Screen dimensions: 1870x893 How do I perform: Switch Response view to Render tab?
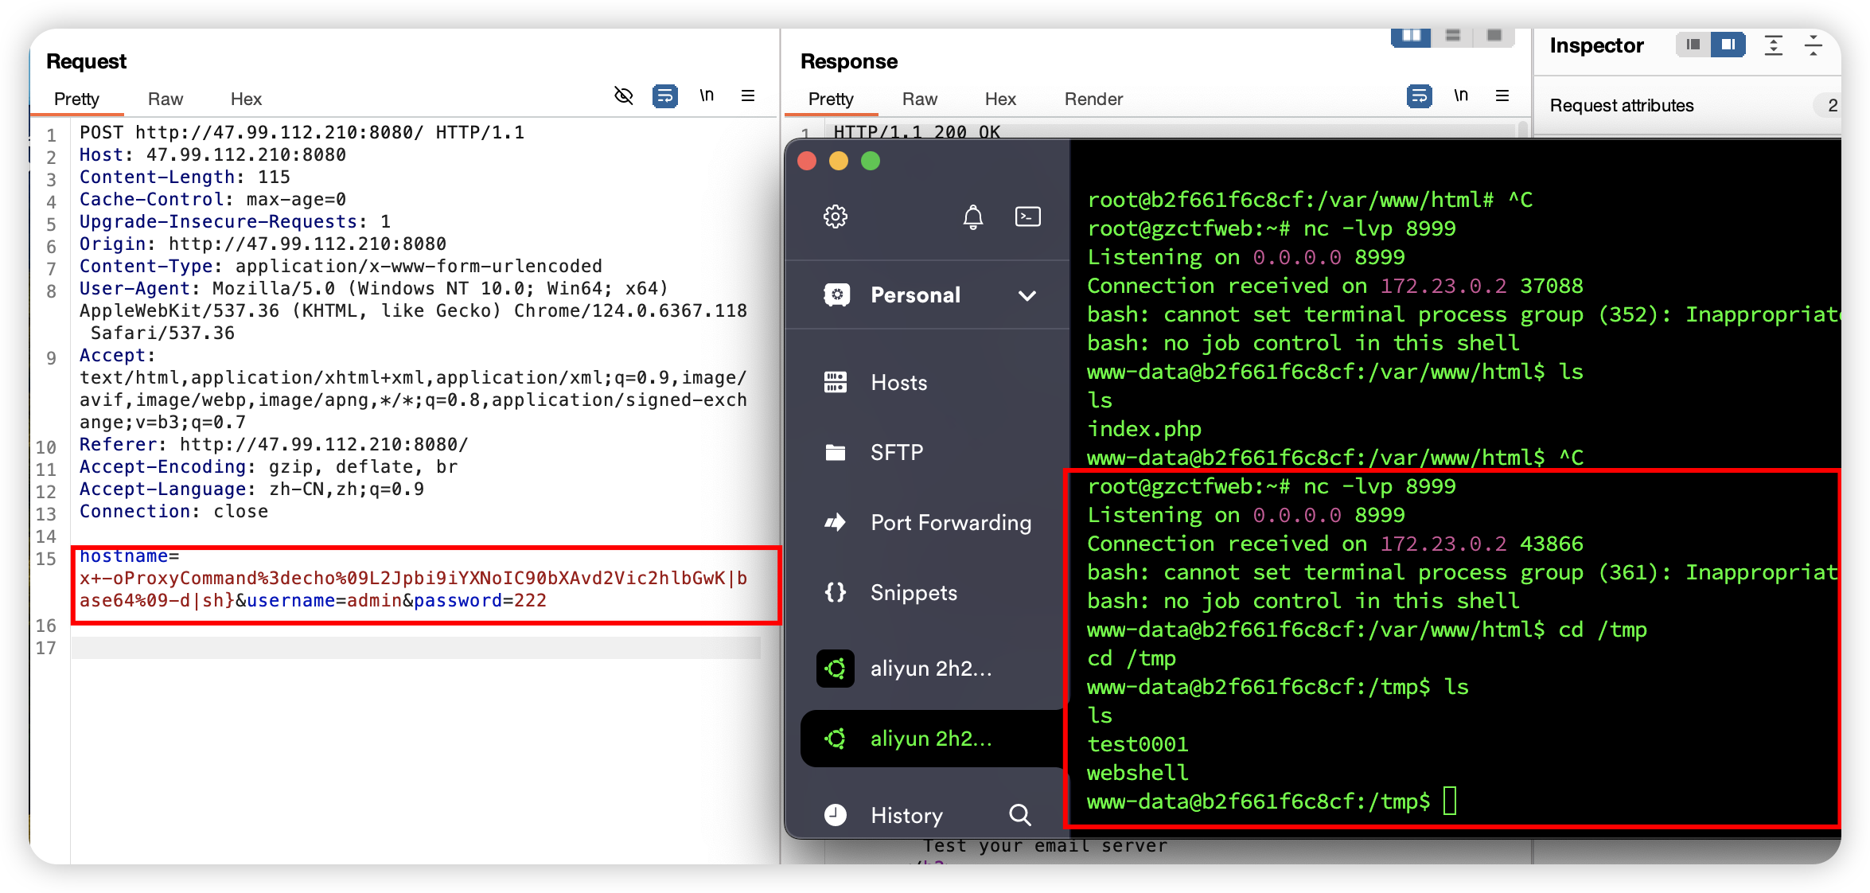(x=1093, y=99)
